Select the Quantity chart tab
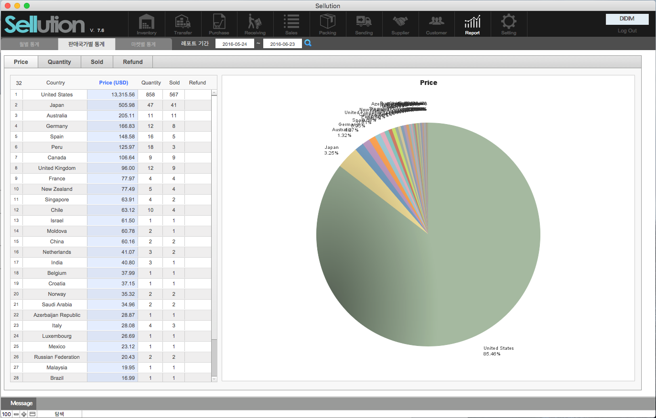This screenshot has width=656, height=418. point(59,62)
